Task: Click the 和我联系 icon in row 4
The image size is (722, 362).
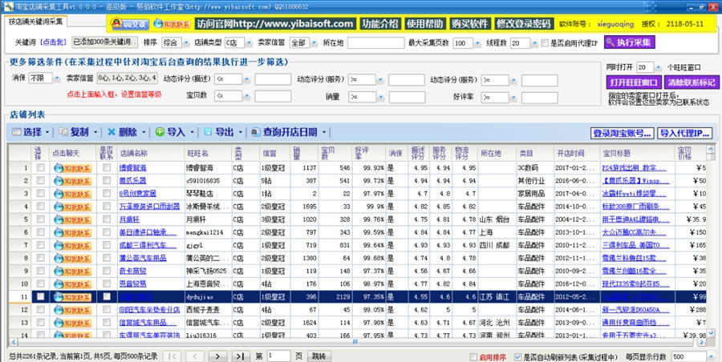Action: 72,207
